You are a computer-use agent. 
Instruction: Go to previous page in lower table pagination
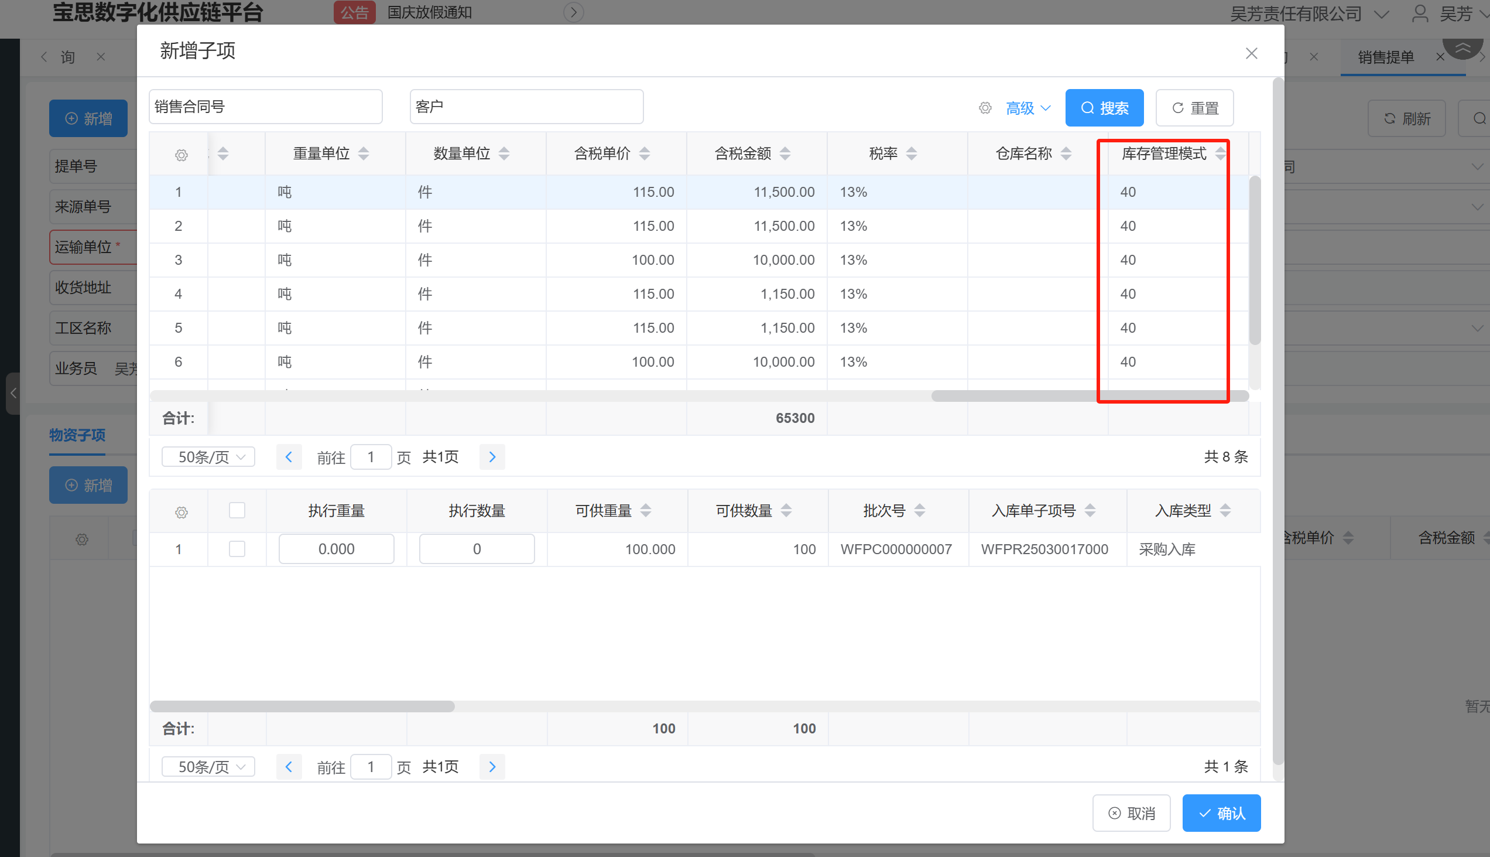tap(289, 766)
